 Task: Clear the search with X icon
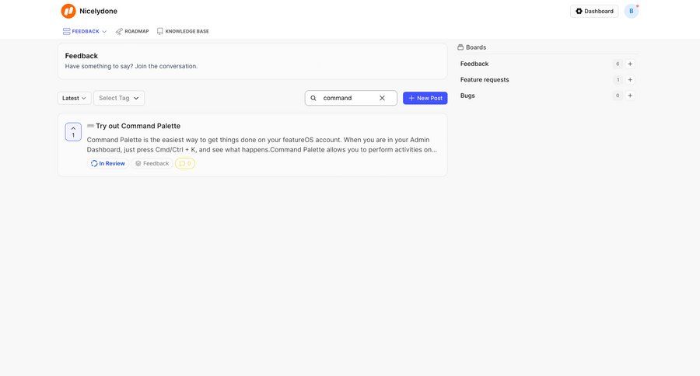coord(382,98)
